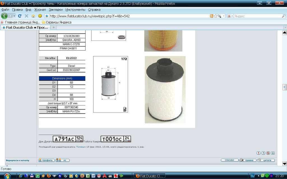
Task: Click the forward navigation arrow
Action: point(10,16)
